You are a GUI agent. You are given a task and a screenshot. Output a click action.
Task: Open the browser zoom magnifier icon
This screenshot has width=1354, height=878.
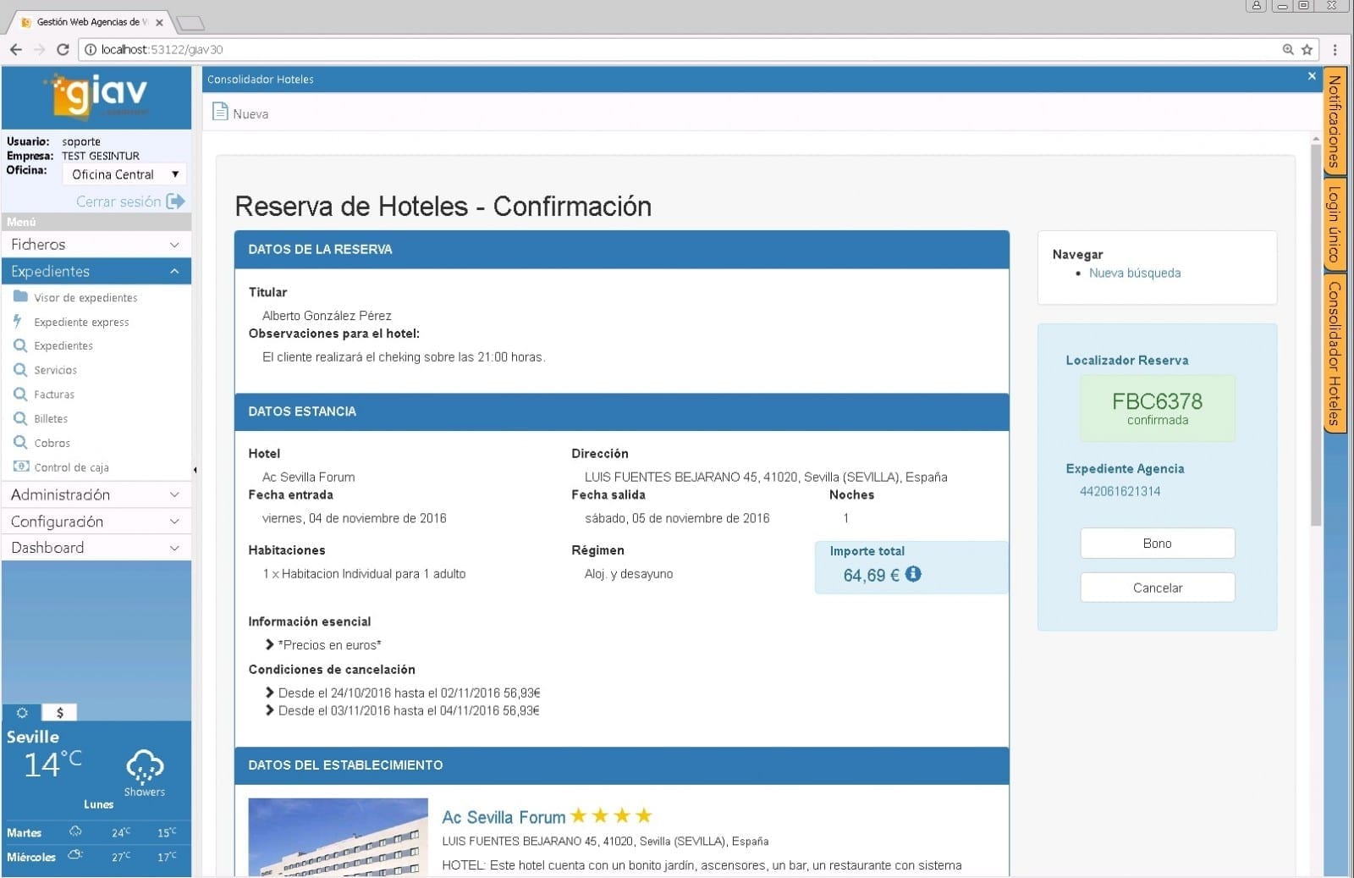pos(1288,50)
